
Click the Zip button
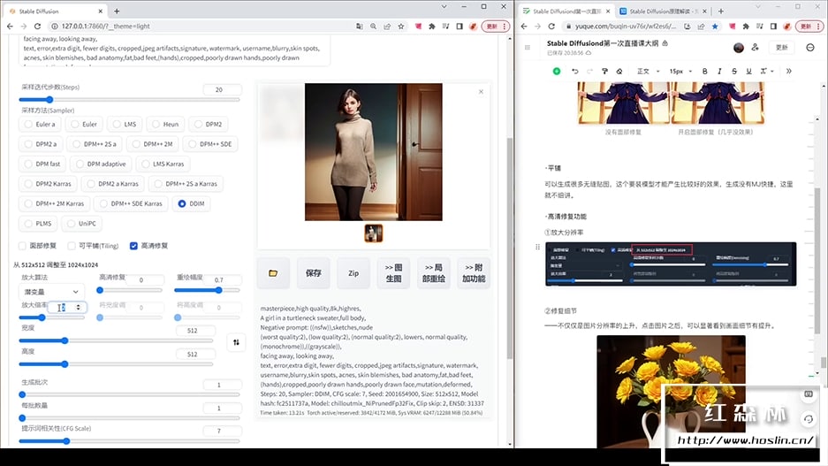tap(353, 273)
